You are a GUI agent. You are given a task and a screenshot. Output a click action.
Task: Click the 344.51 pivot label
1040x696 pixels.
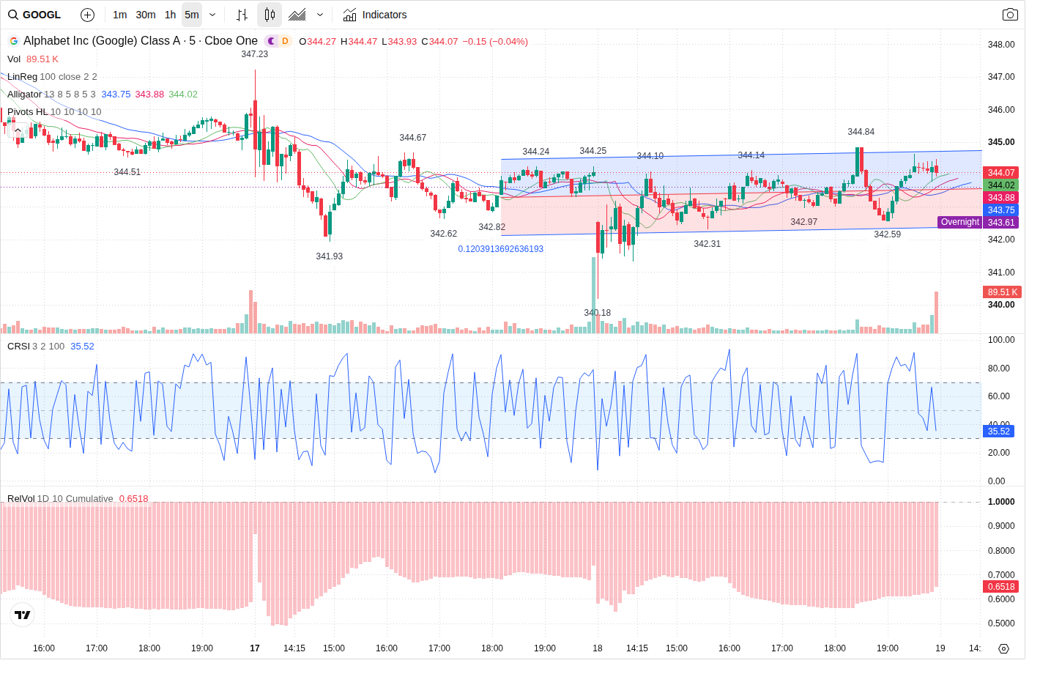pos(127,172)
